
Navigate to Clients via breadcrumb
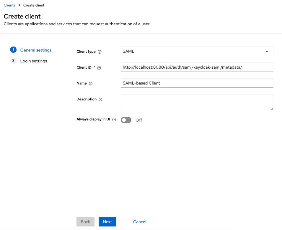click(x=9, y=5)
